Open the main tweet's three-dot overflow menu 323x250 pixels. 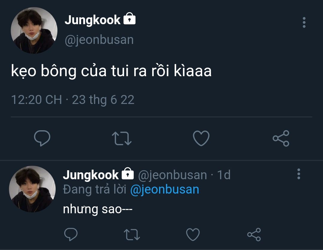pyautogui.click(x=304, y=23)
